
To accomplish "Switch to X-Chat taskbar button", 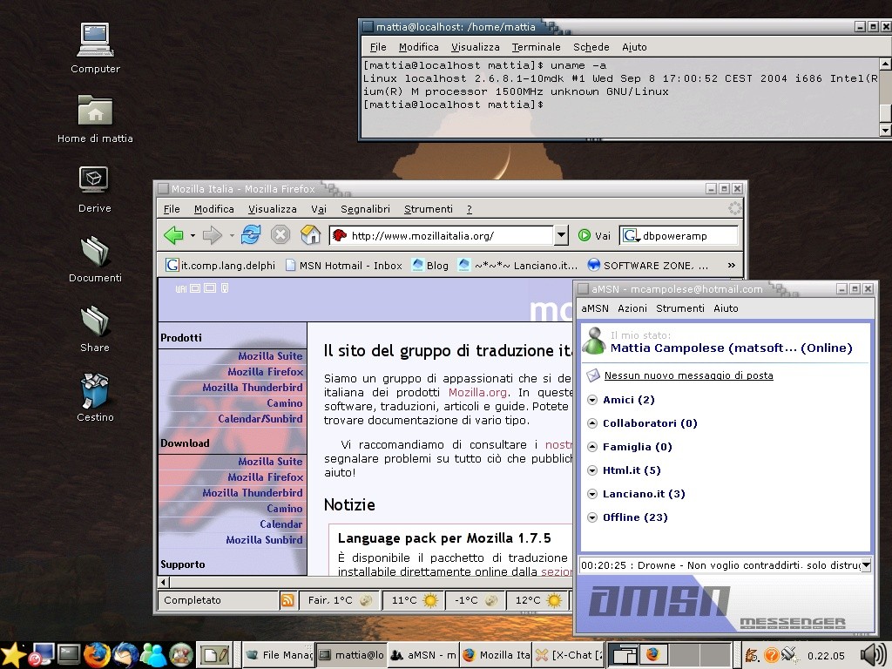I will tap(569, 655).
